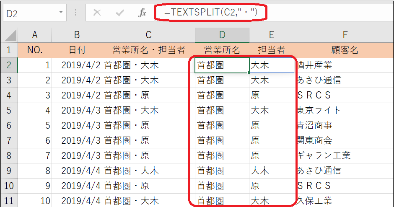
Task: Select row 5 header
Action: [9, 111]
